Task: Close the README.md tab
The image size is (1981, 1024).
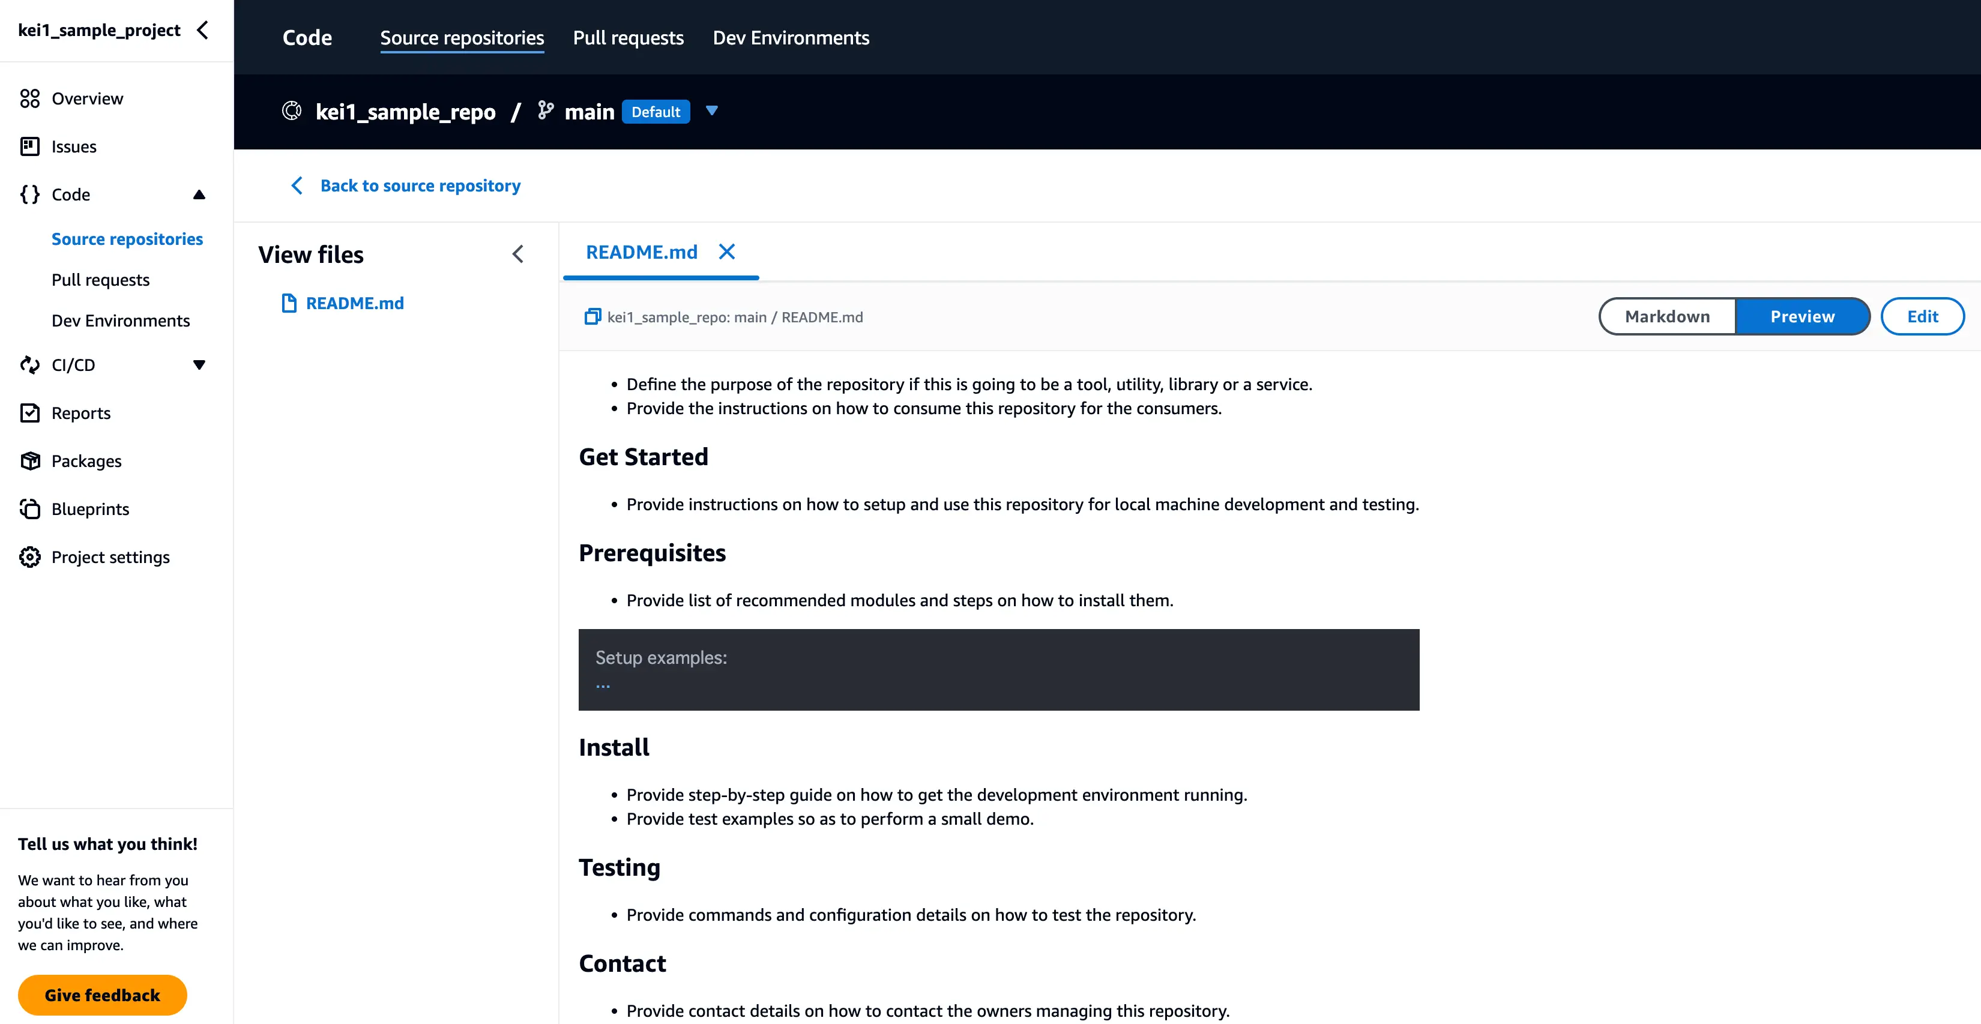Action: point(727,251)
